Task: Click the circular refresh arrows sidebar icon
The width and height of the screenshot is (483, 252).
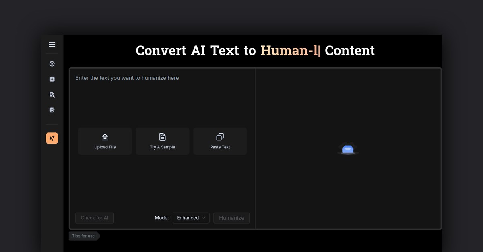Action: pos(52,64)
